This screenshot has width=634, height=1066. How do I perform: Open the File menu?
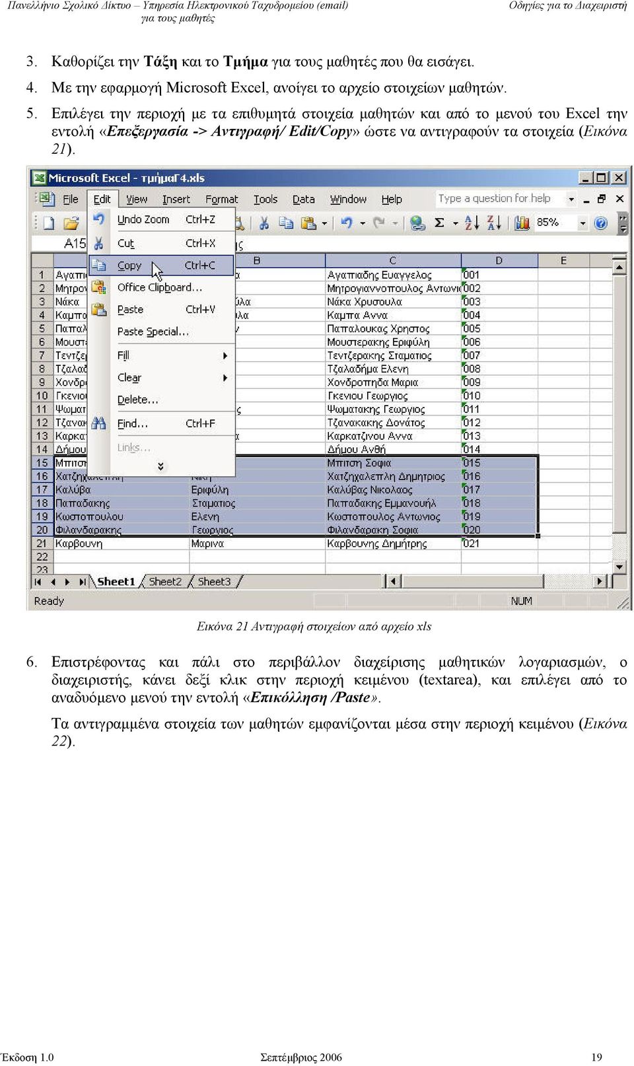click(x=70, y=199)
